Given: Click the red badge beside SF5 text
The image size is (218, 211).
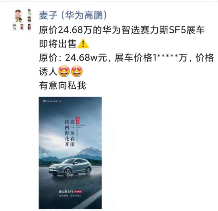Looking at the screenshot, I should pos(78,192).
